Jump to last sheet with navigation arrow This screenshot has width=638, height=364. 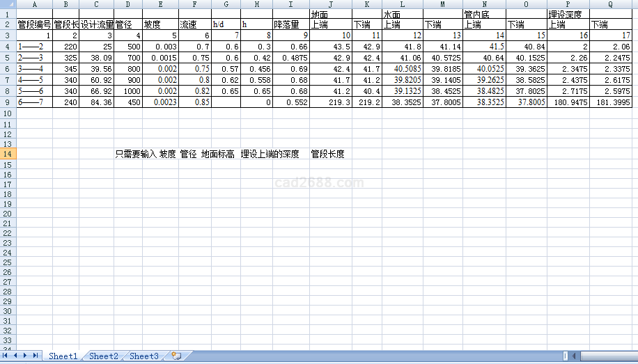coord(36,356)
